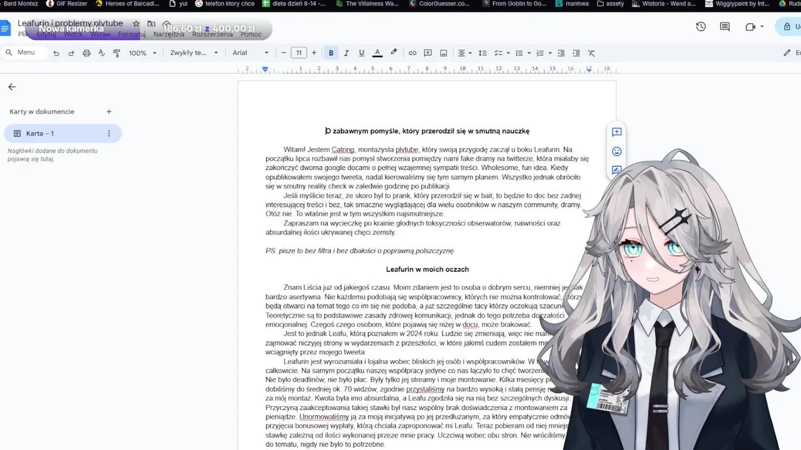Decrease font size with minus button

pyautogui.click(x=283, y=53)
